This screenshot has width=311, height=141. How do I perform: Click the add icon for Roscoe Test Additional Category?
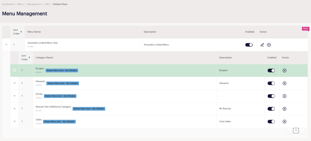tap(284, 109)
